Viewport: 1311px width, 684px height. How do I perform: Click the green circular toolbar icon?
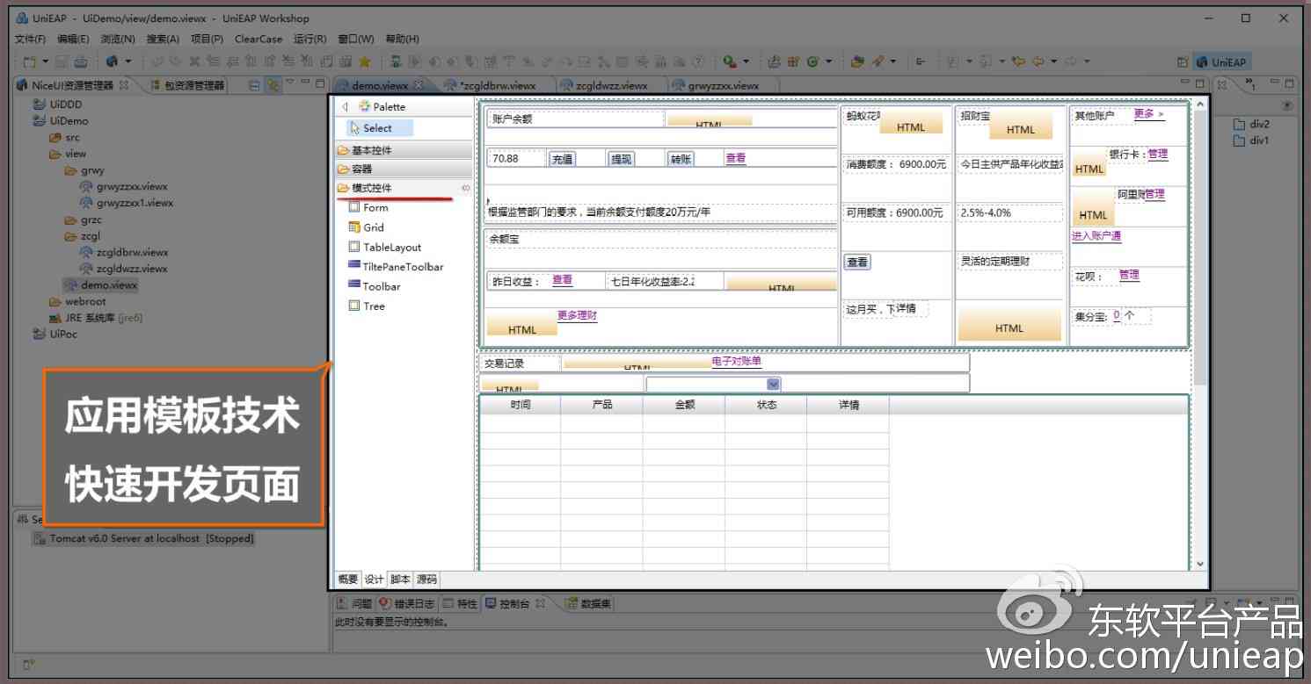(x=812, y=61)
